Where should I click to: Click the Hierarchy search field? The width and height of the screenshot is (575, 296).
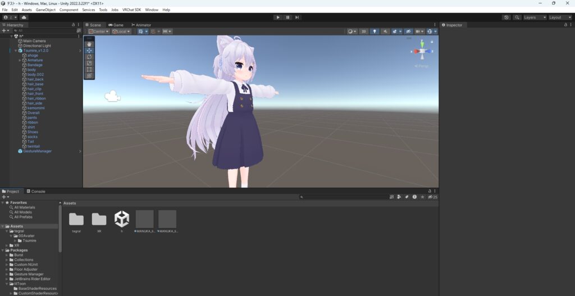(x=44, y=31)
